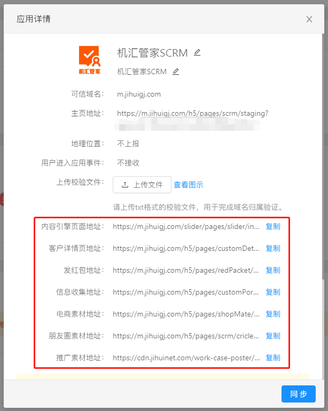
Task: Copy the 信息收集地址 URL
Action: click(x=273, y=292)
